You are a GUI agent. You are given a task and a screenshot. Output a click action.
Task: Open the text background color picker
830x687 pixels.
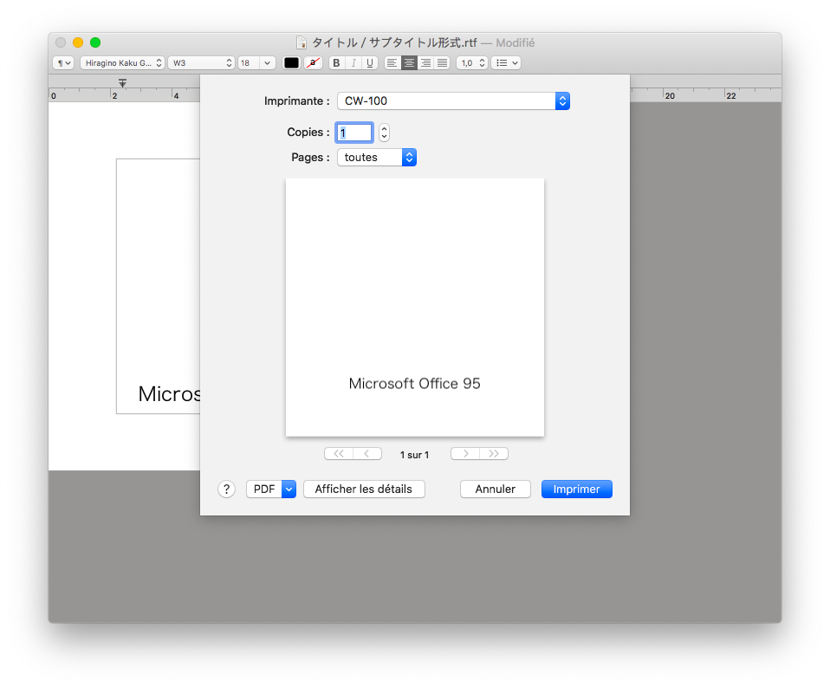click(x=314, y=63)
